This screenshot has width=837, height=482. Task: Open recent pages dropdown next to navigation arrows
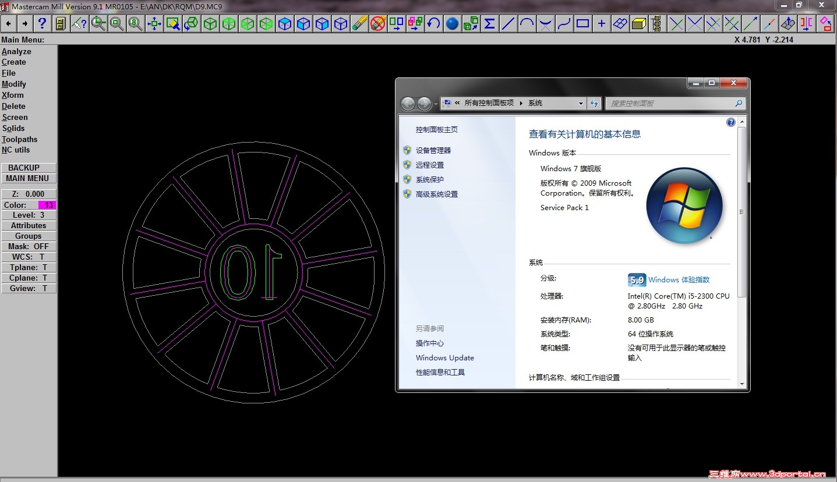pyautogui.click(x=436, y=104)
